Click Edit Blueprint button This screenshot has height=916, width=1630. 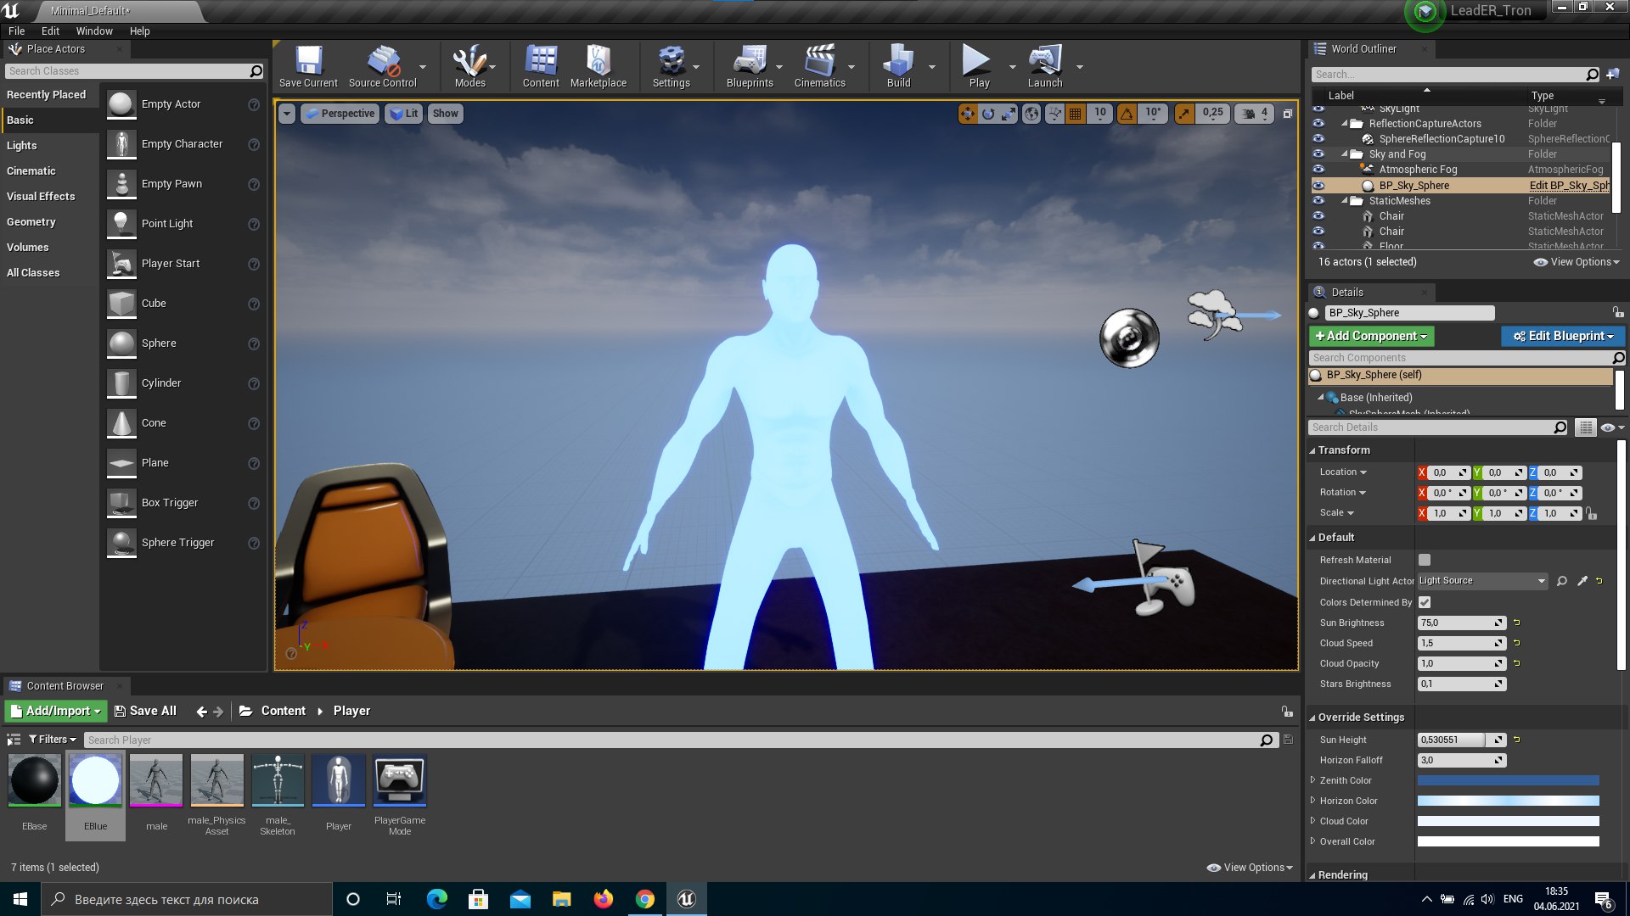[x=1562, y=336]
